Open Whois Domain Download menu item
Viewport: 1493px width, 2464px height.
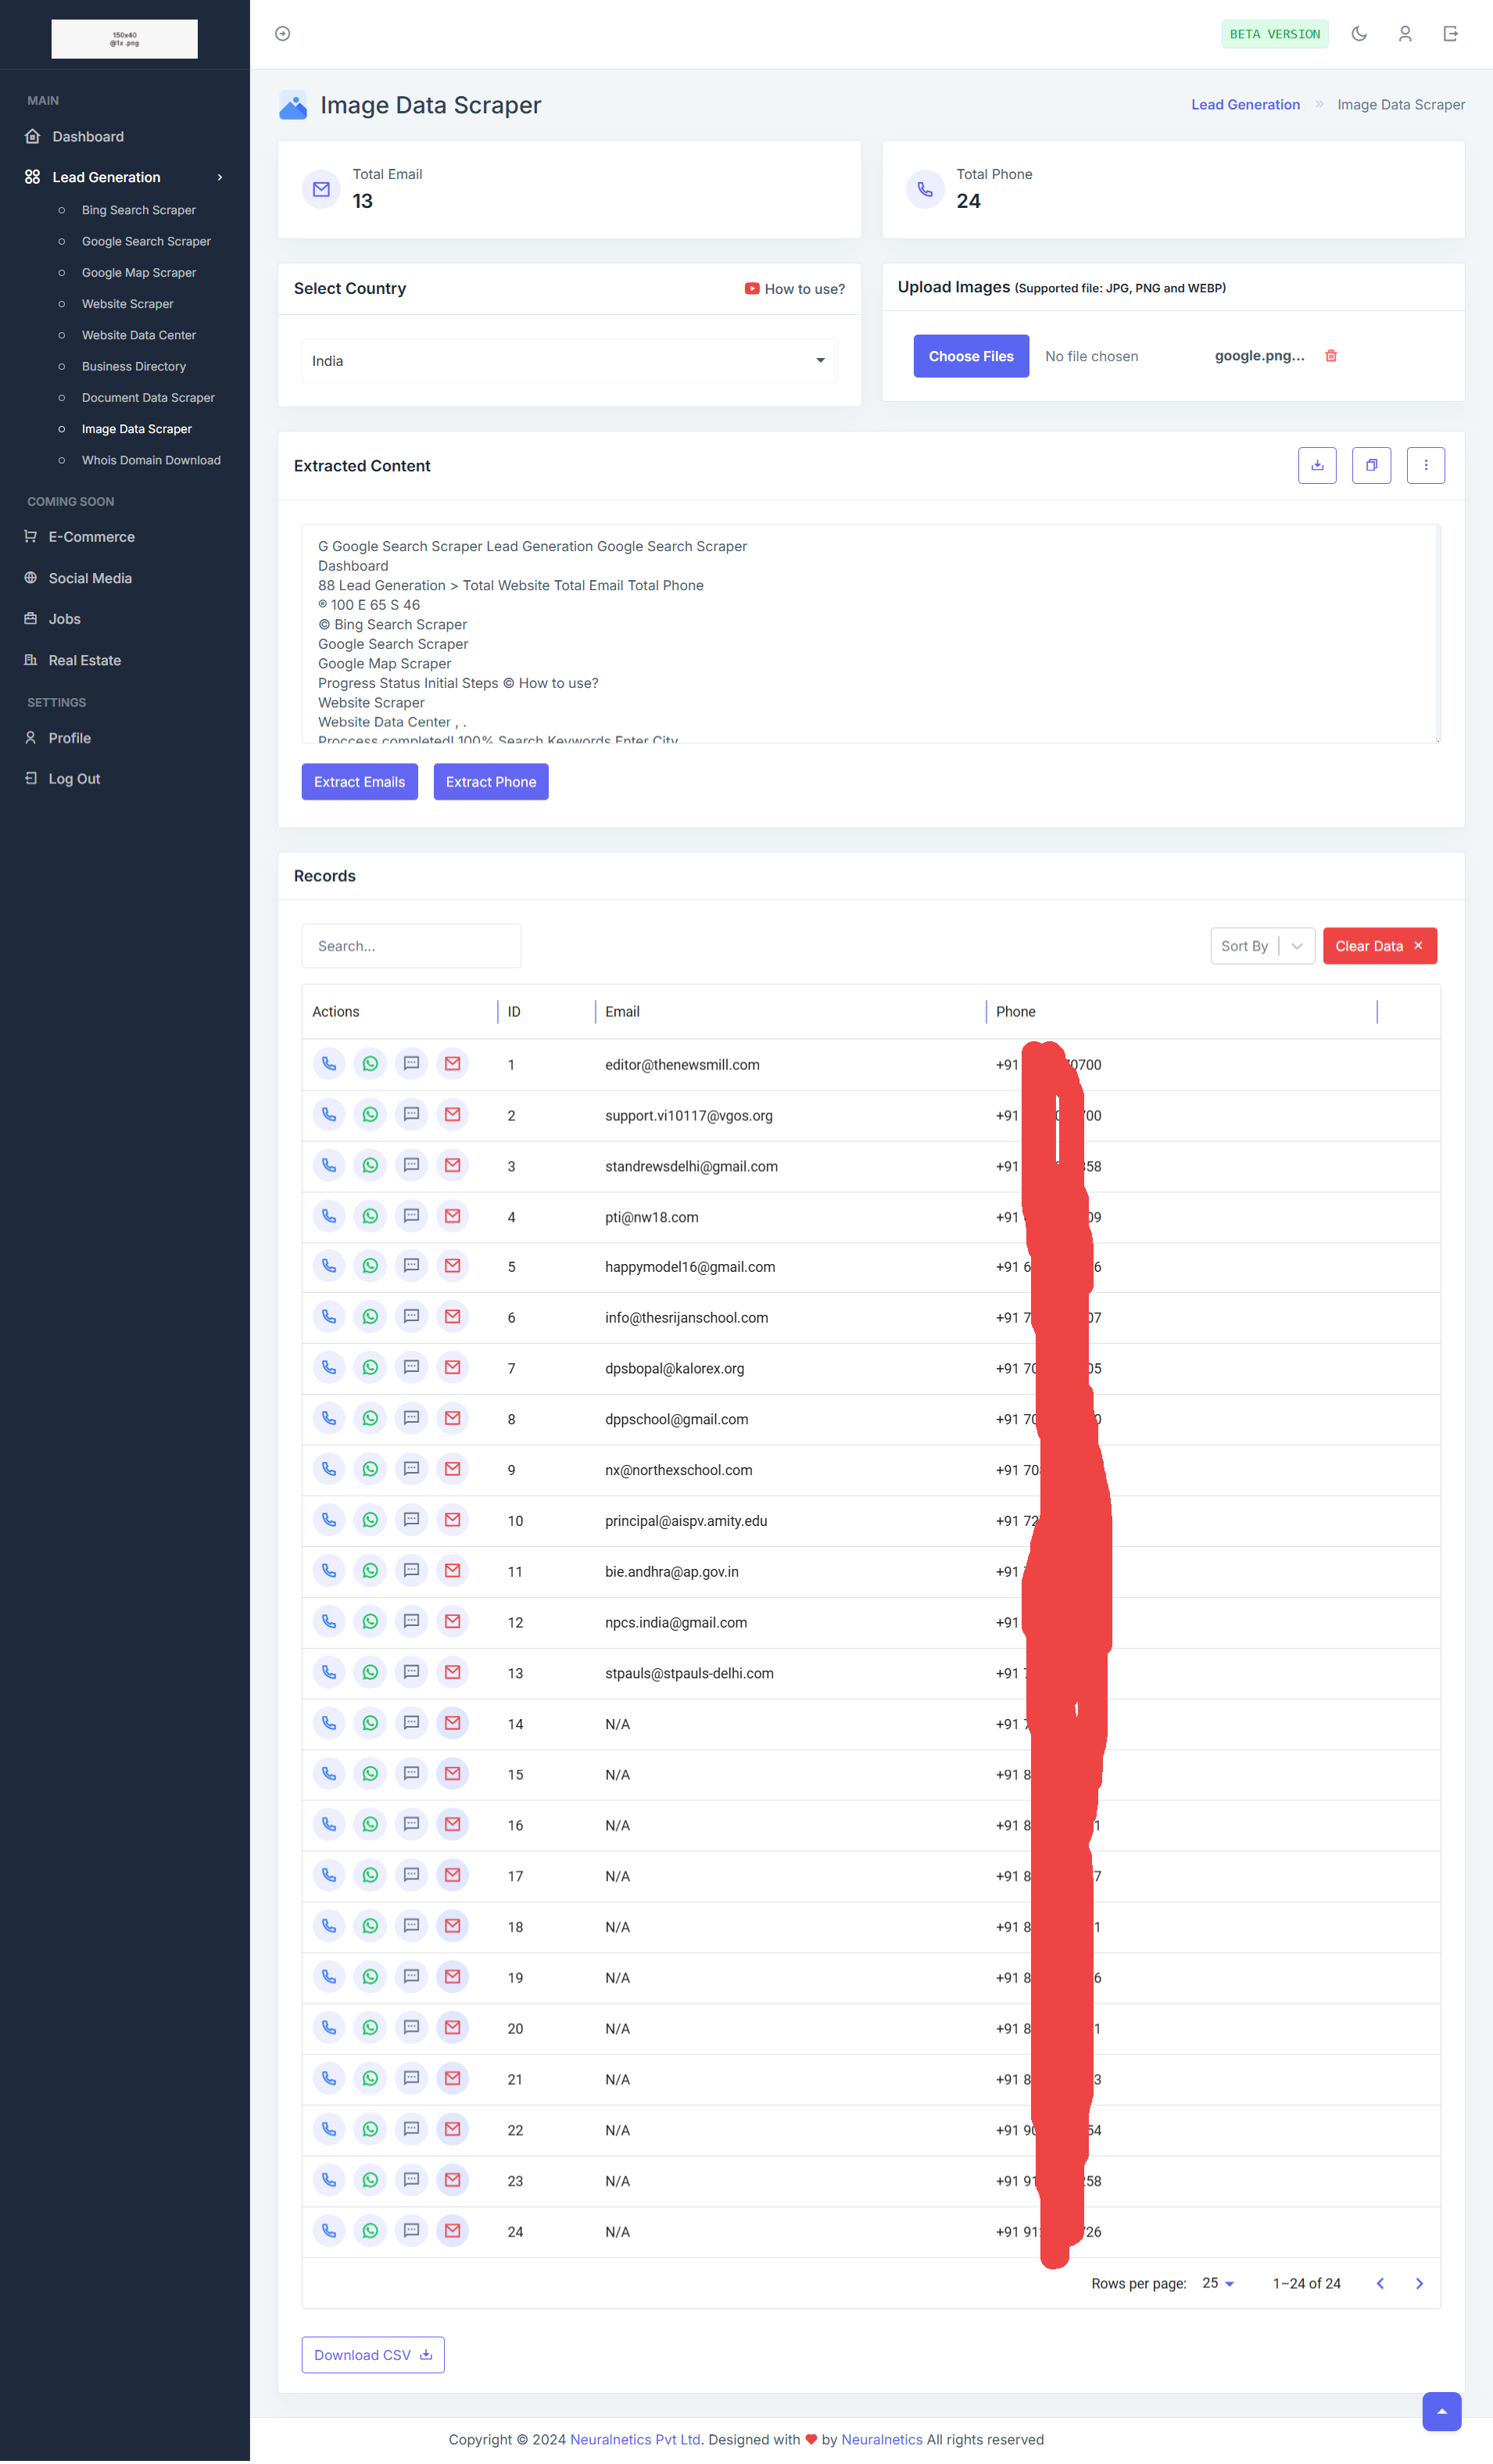tap(151, 460)
